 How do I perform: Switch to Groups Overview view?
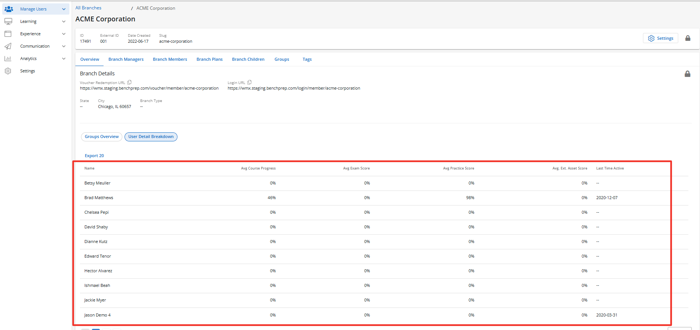tap(102, 137)
